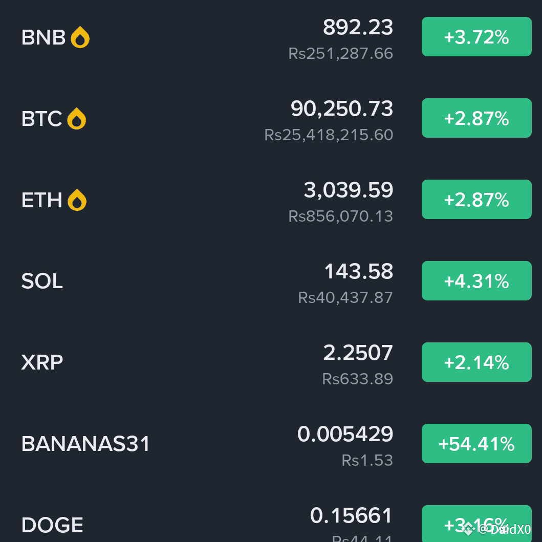
Task: Click ETH's +2.87% change button
Action: pos(476,200)
